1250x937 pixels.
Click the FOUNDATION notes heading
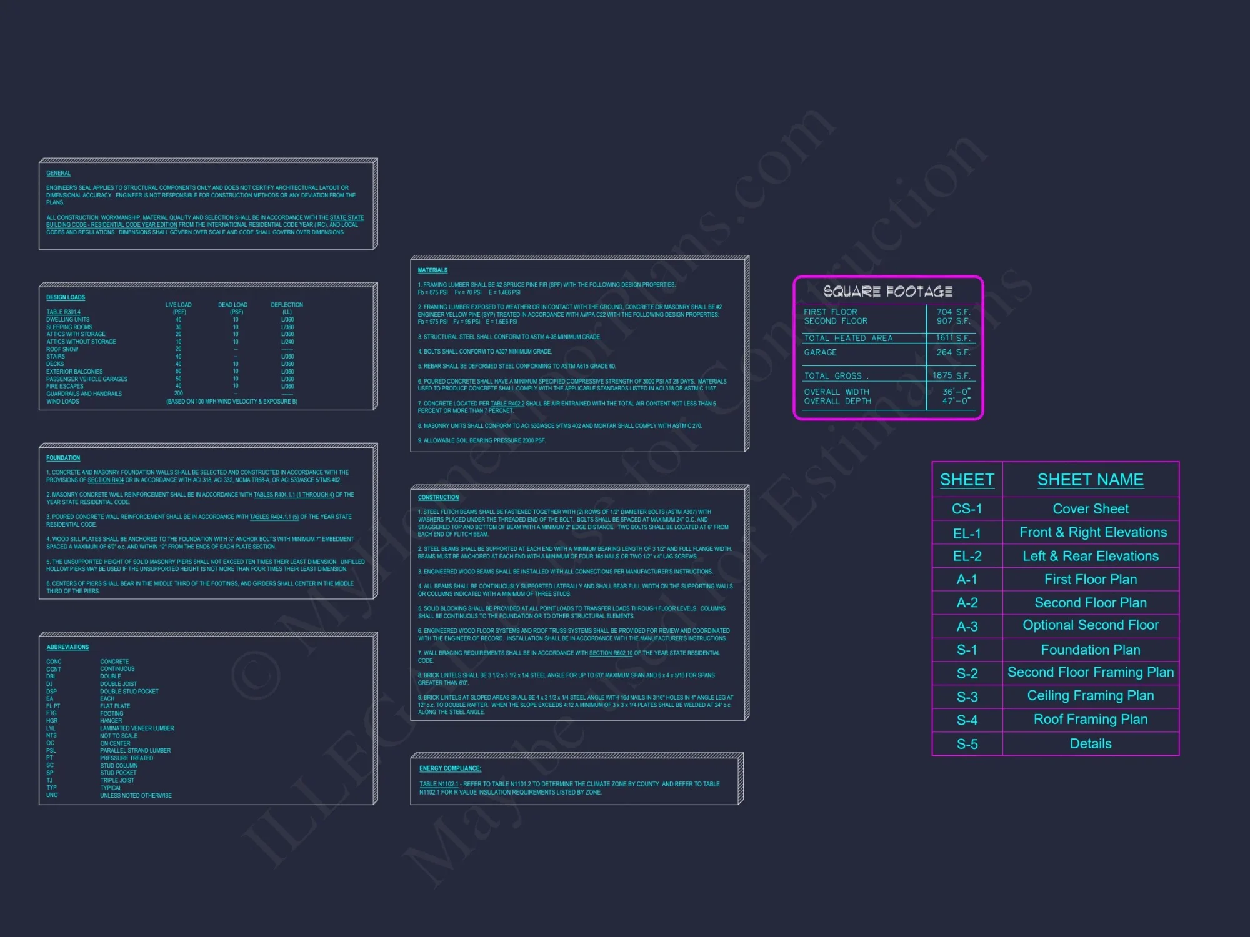click(63, 458)
